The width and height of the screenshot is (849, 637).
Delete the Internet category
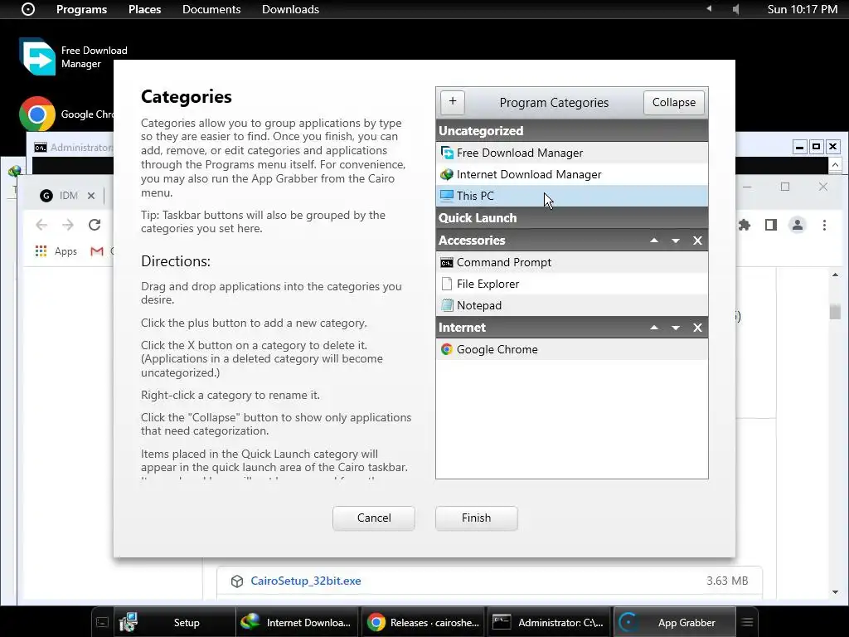point(697,327)
